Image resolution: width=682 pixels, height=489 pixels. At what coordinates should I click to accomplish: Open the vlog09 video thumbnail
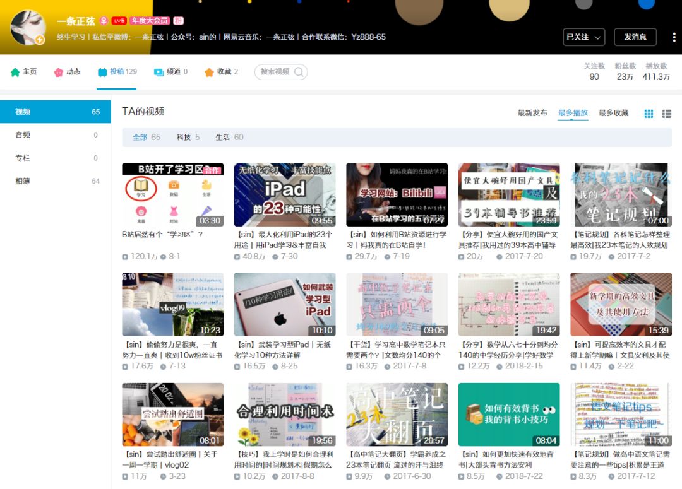pos(172,304)
